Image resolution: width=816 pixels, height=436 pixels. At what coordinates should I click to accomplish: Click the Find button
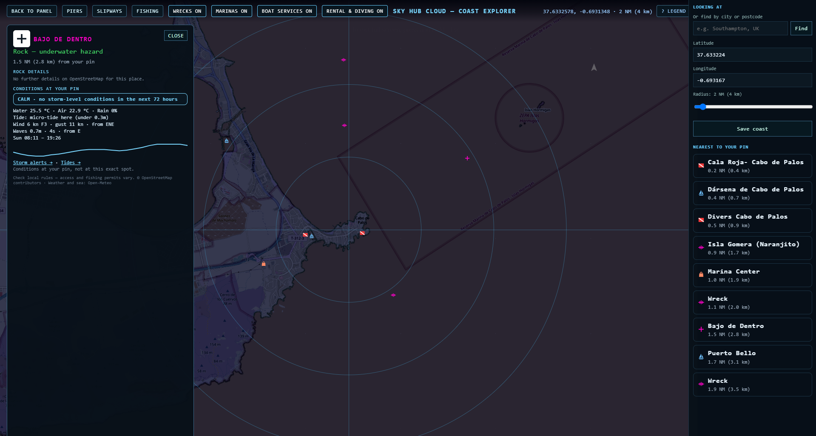tap(801, 28)
